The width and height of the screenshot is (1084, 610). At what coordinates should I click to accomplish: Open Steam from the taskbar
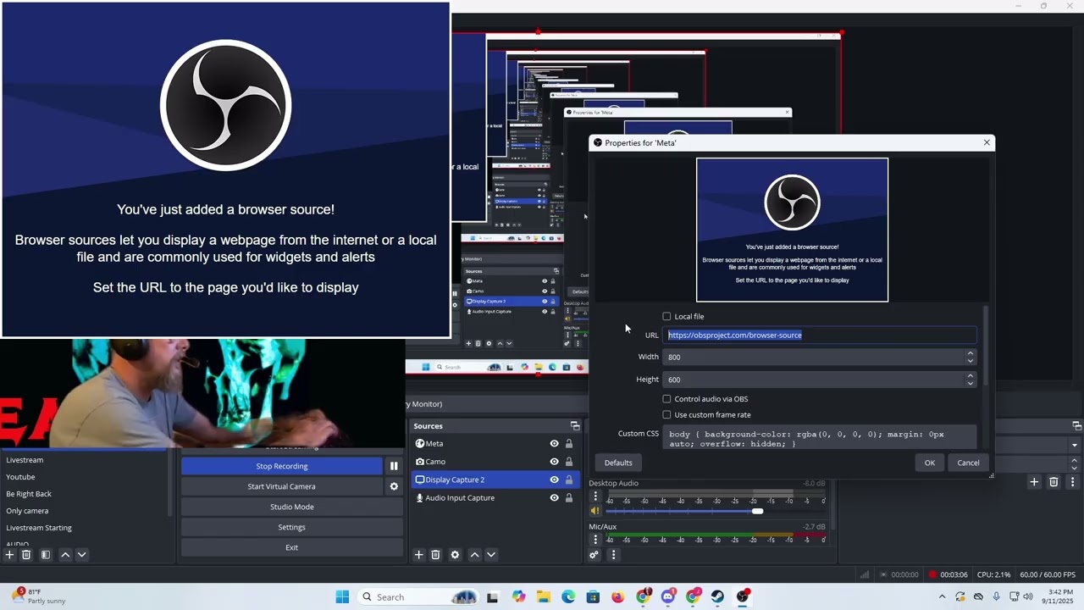click(x=717, y=596)
